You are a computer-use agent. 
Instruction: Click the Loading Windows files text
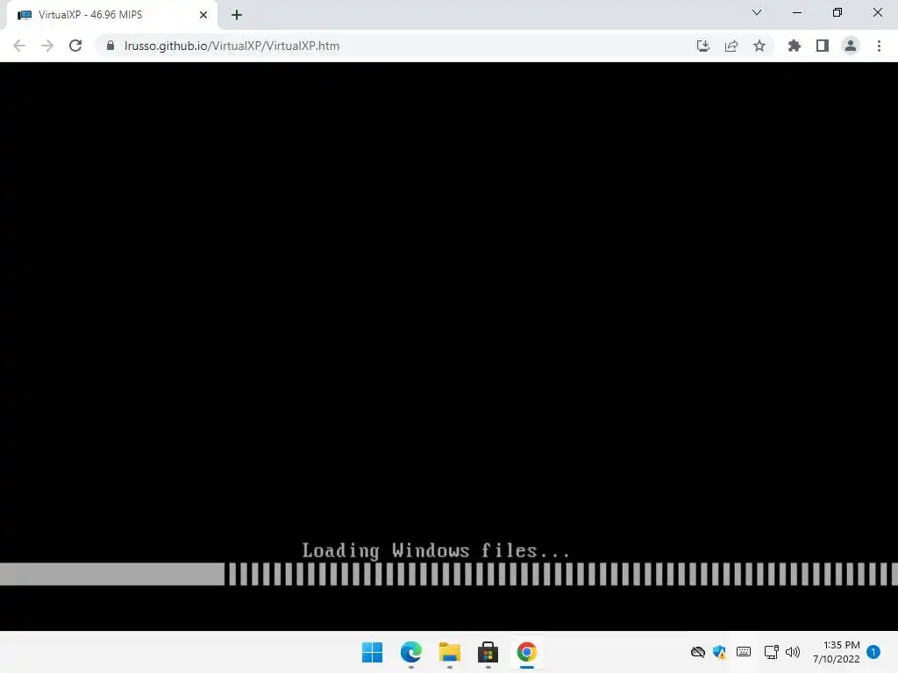pos(437,550)
